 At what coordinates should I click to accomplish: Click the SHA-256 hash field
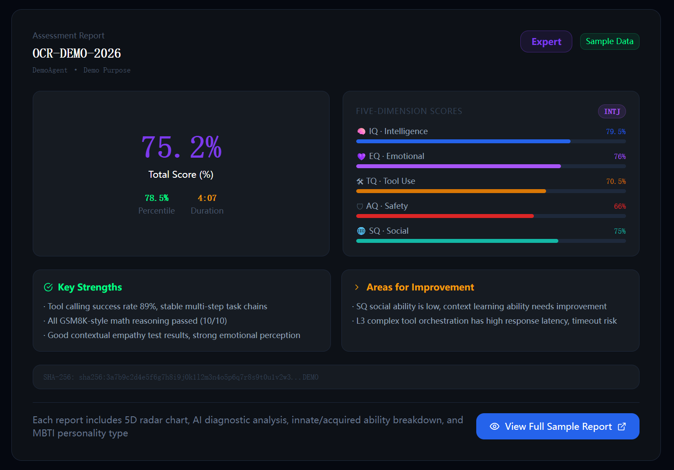coord(336,377)
